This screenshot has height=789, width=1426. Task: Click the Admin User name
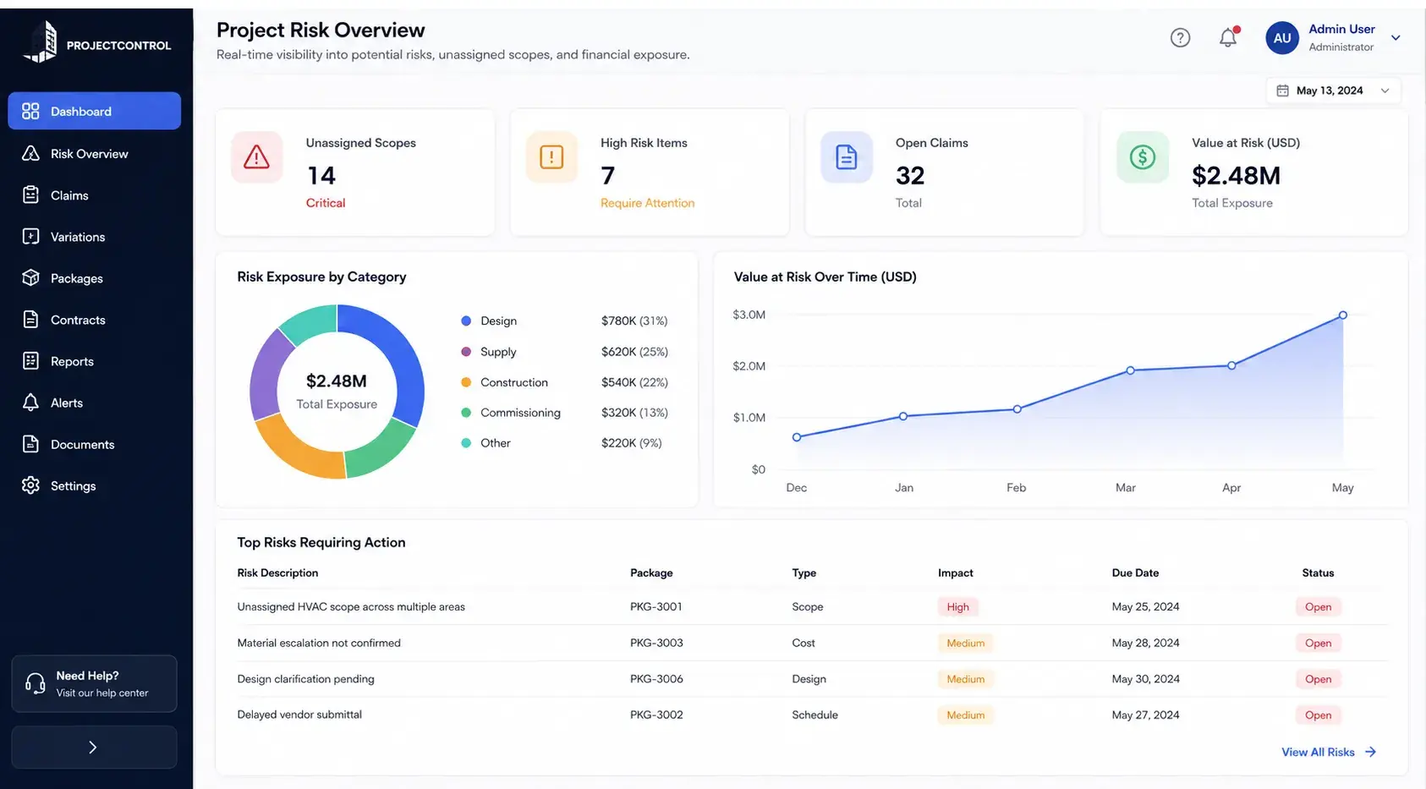(1341, 29)
